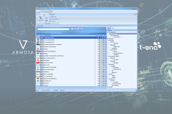Collapse the Diodes tree node

click(x=109, y=40)
